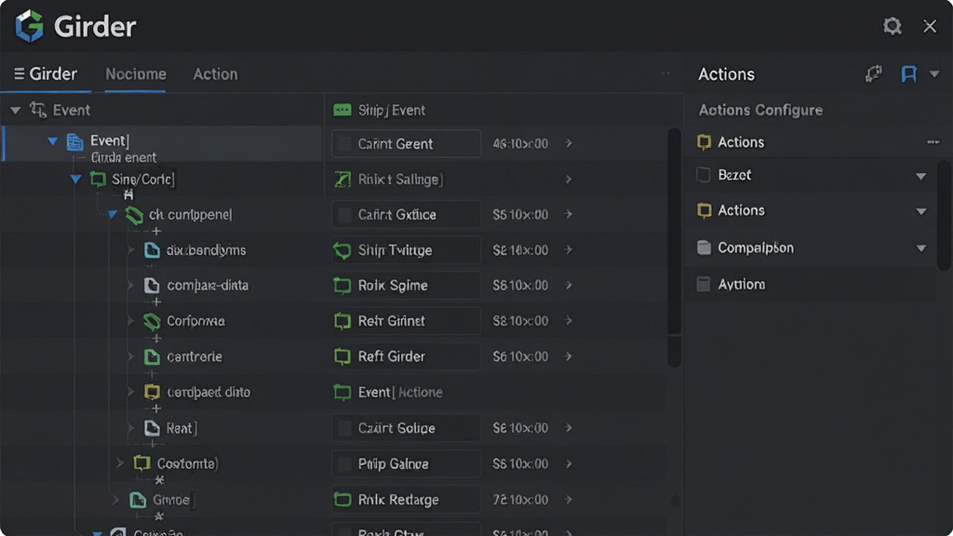Image resolution: width=953 pixels, height=536 pixels.
Task: Collapse the selected Event] node
Action: 53,141
